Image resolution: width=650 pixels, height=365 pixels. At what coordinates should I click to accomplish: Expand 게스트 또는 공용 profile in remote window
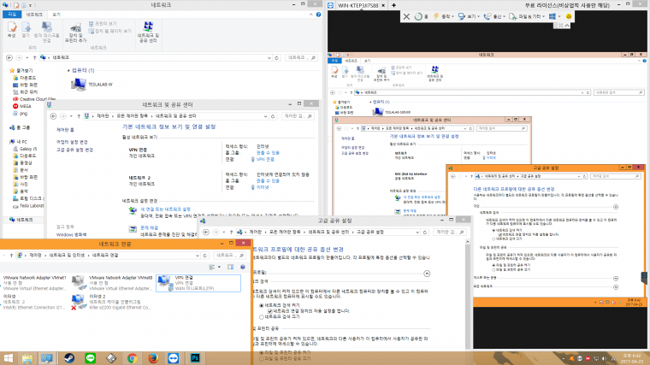(616, 279)
